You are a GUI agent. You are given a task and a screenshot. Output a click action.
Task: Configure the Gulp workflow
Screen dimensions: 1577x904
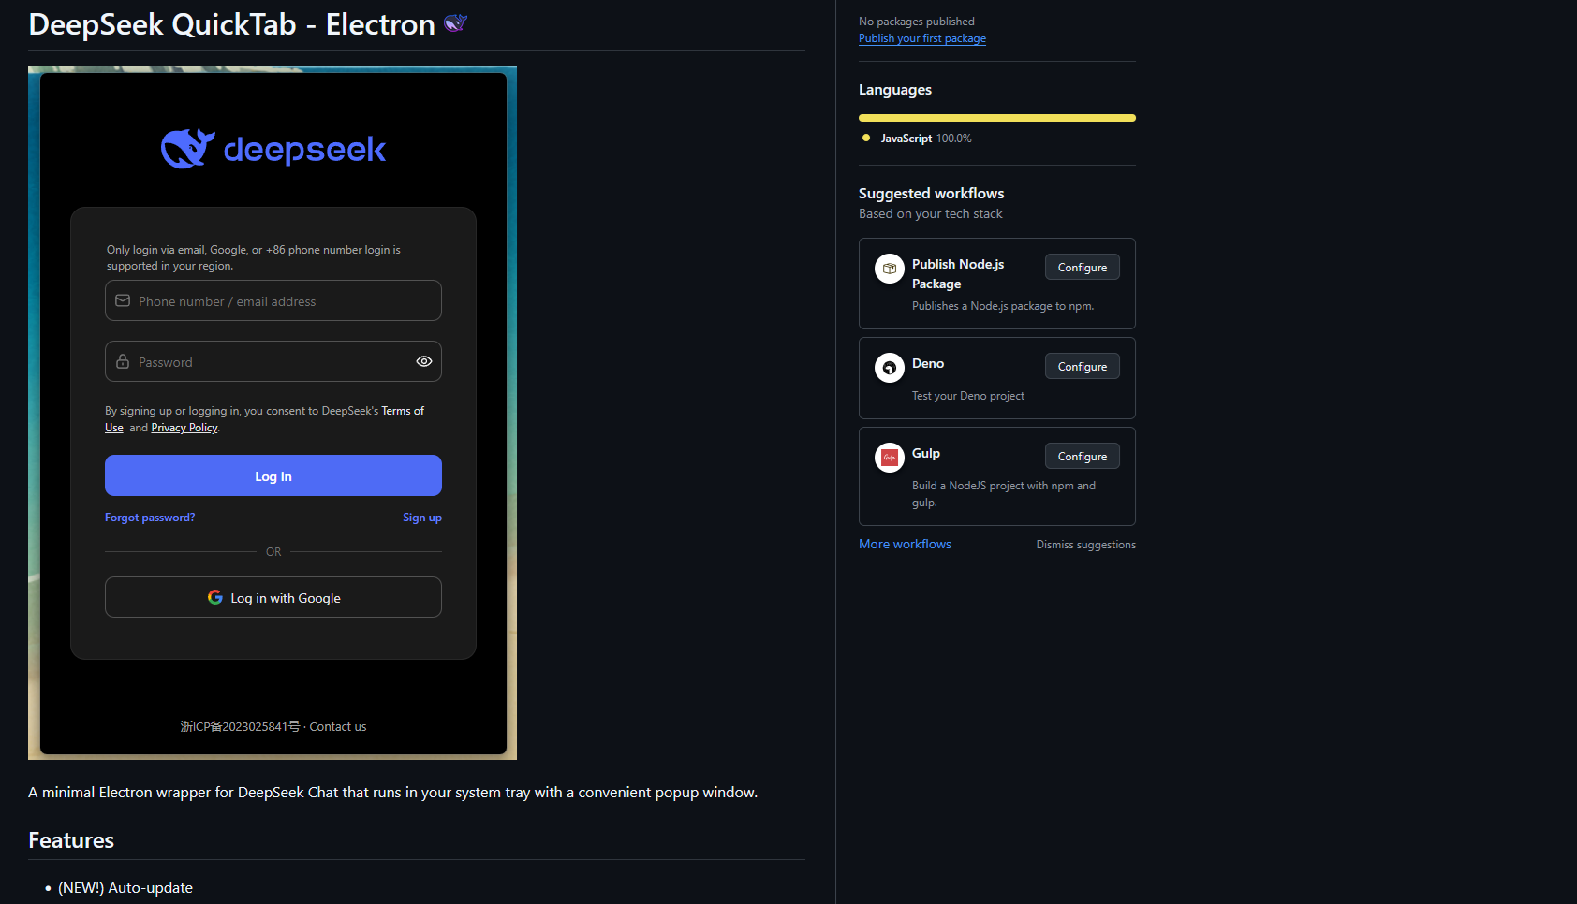pyautogui.click(x=1082, y=457)
